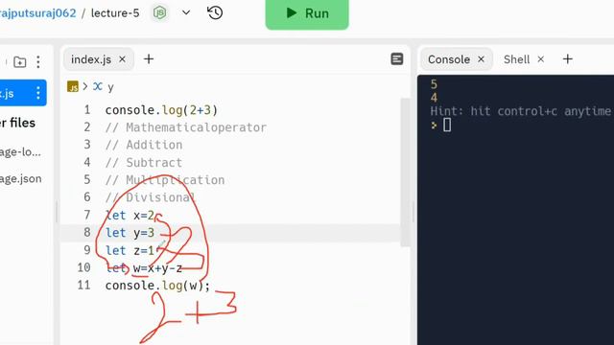This screenshot has width=614, height=345.
Task: Click the console.log(w); line
Action: (x=157, y=286)
